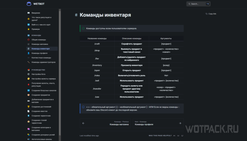Click the left arrow for previous page
The height and width of the screenshot is (141, 247).
83,123
